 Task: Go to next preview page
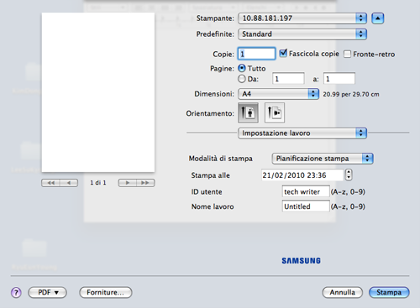pos(128,183)
